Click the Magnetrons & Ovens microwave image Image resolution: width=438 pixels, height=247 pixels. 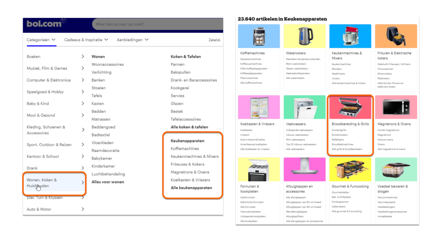point(396,107)
